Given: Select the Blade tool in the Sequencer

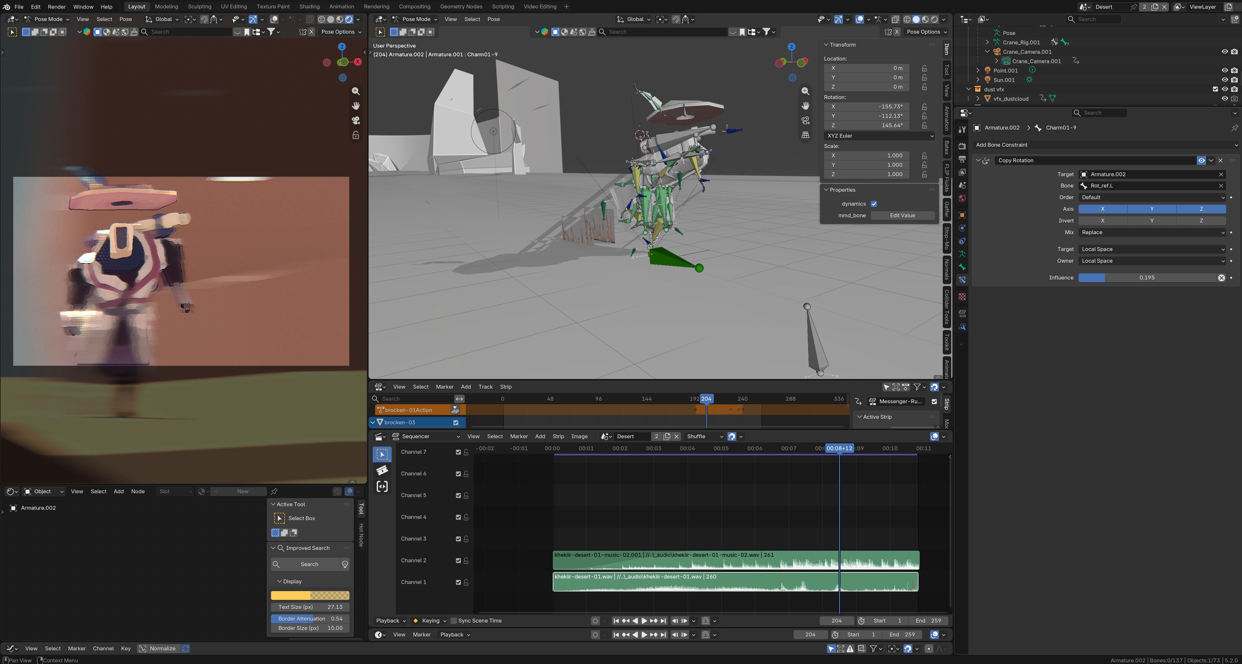Looking at the screenshot, I should [382, 470].
